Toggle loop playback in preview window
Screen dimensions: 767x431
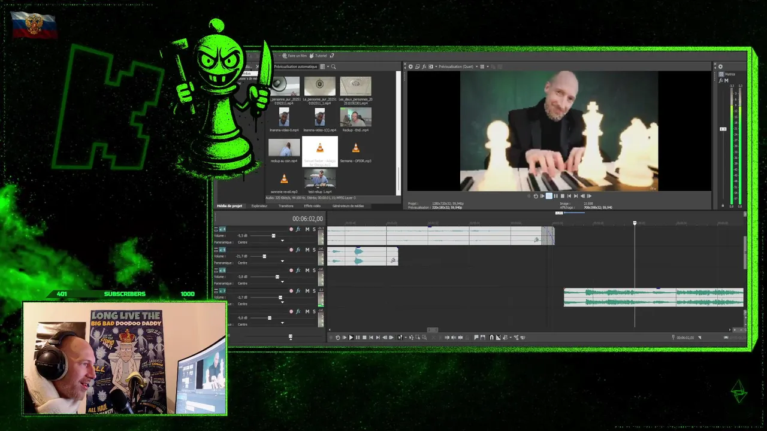pyautogui.click(x=536, y=196)
